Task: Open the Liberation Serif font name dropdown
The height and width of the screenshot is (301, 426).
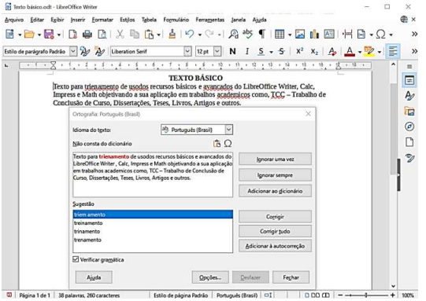Action: tap(187, 51)
